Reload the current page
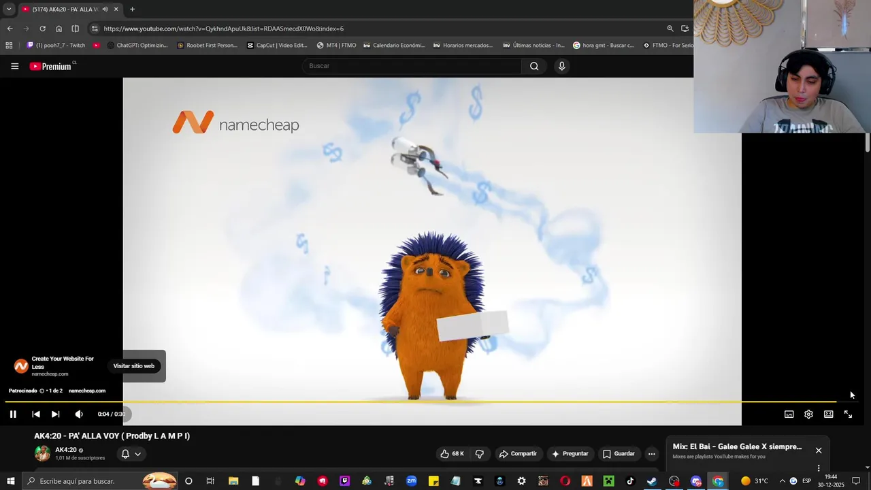Viewport: 871px width, 490px height. [x=42, y=29]
